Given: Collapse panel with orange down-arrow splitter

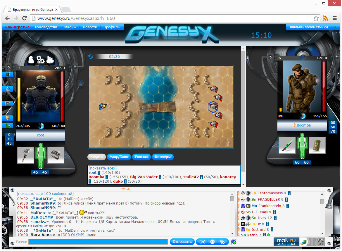Looking at the screenshot, I should tap(123, 189).
